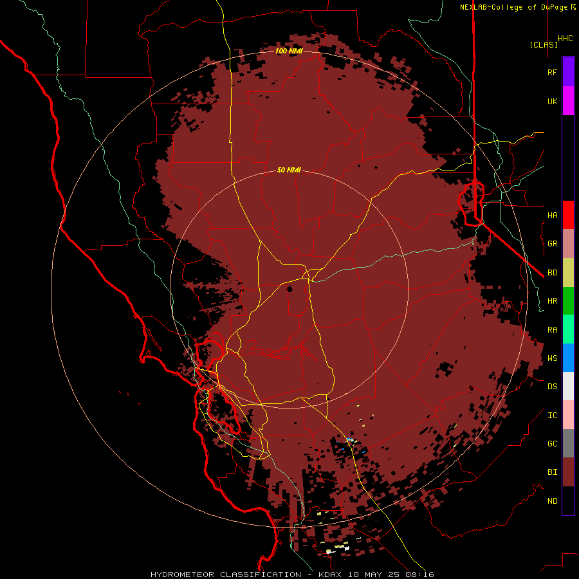Viewport: 579px width, 579px height.
Task: Click the RA light green legend swatch
Action: click(x=568, y=329)
